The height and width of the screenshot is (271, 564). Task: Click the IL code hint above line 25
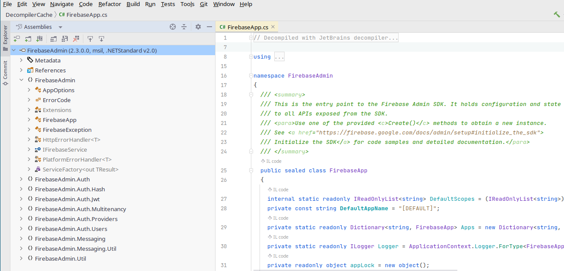271,161
